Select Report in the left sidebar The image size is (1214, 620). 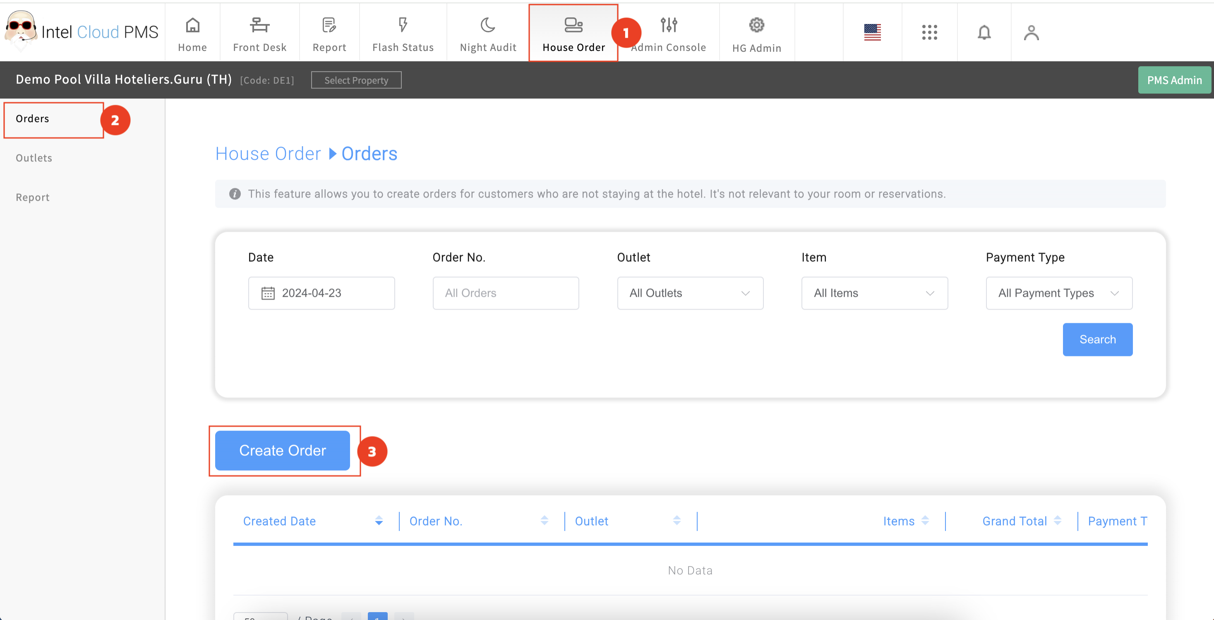pos(33,197)
